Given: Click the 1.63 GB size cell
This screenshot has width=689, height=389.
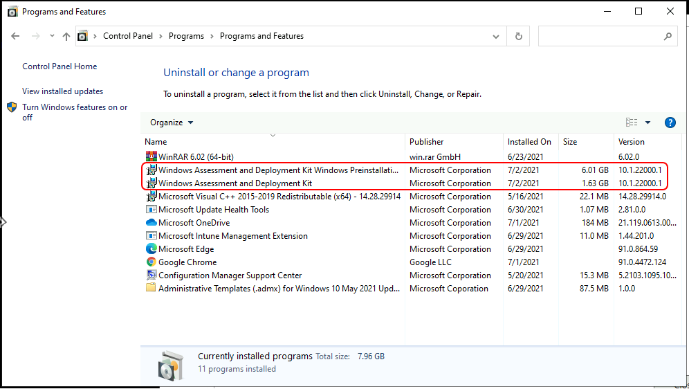Looking at the screenshot, I should pyautogui.click(x=595, y=183).
